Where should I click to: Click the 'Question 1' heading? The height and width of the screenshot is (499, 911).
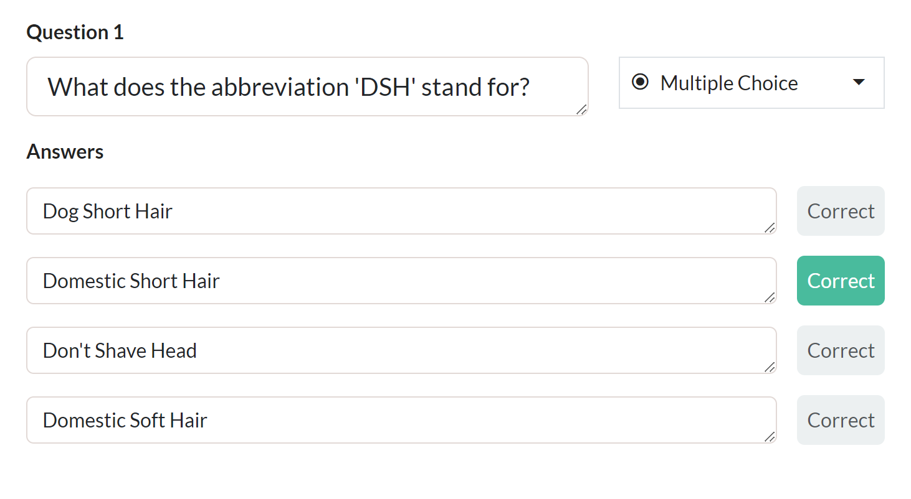(75, 32)
